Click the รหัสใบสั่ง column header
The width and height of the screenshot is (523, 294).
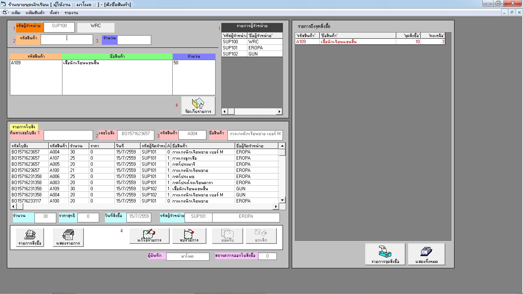29,146
